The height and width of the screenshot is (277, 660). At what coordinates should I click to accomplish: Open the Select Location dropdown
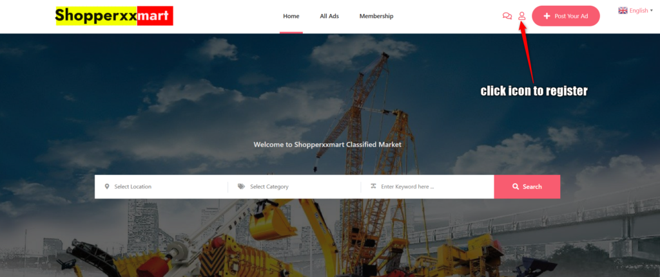(x=161, y=187)
